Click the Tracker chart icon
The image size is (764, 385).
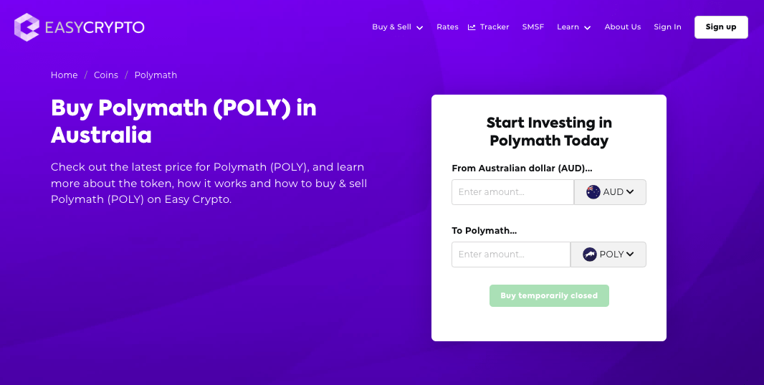[472, 27]
